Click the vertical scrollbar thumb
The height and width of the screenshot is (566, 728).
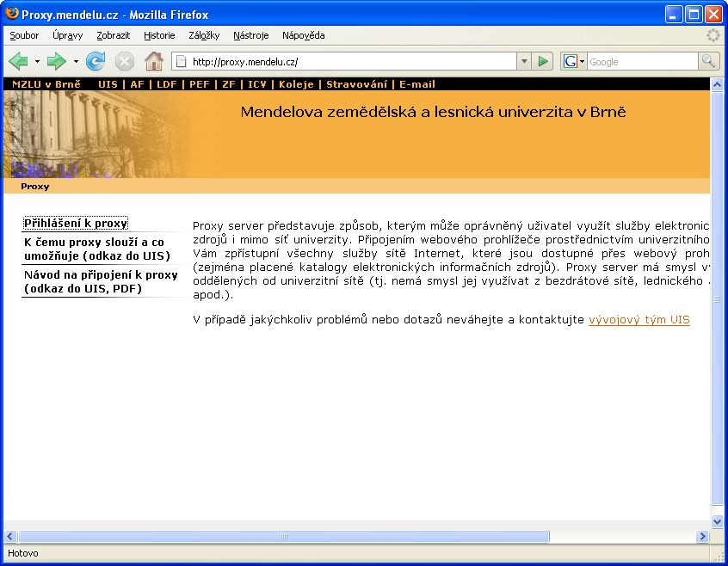point(717,298)
